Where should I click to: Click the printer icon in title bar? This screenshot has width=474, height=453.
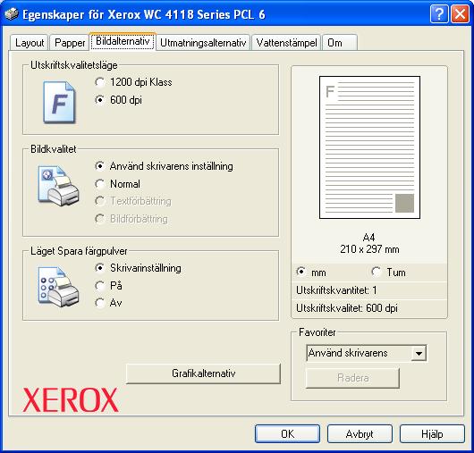(x=12, y=14)
